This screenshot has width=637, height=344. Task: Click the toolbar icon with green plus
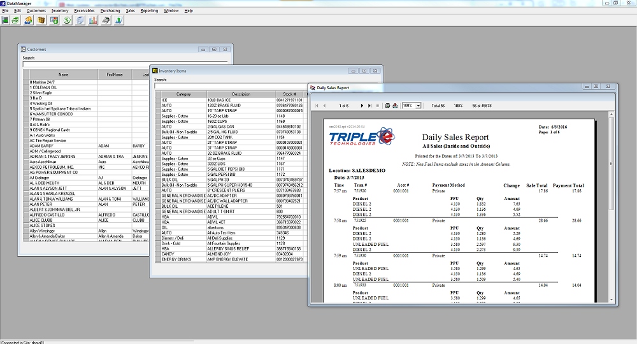coord(54,20)
